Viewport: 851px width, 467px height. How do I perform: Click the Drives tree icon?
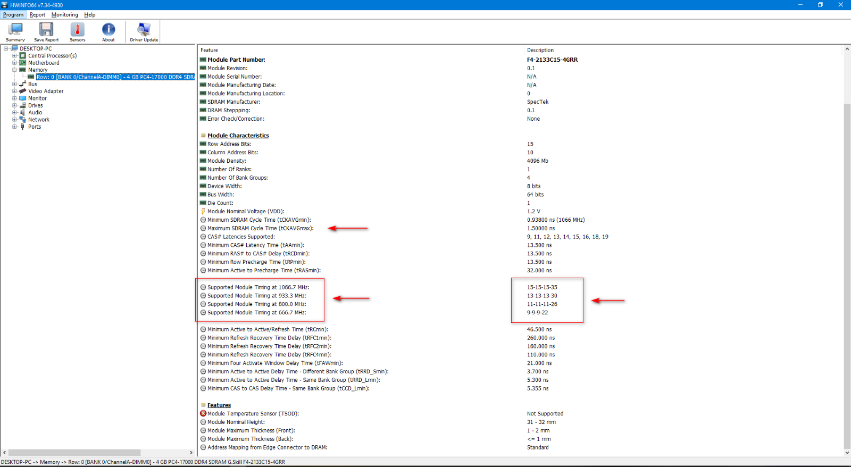(23, 105)
